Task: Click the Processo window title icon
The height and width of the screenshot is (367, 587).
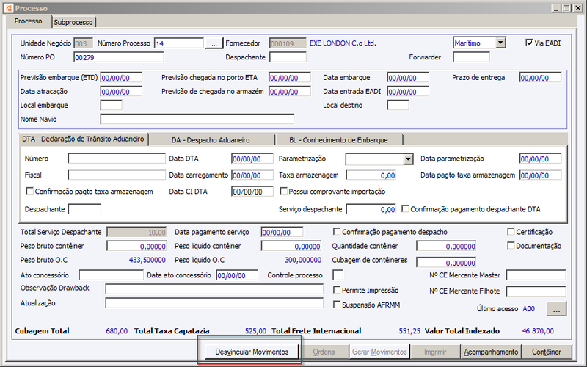Action: pos(9,7)
